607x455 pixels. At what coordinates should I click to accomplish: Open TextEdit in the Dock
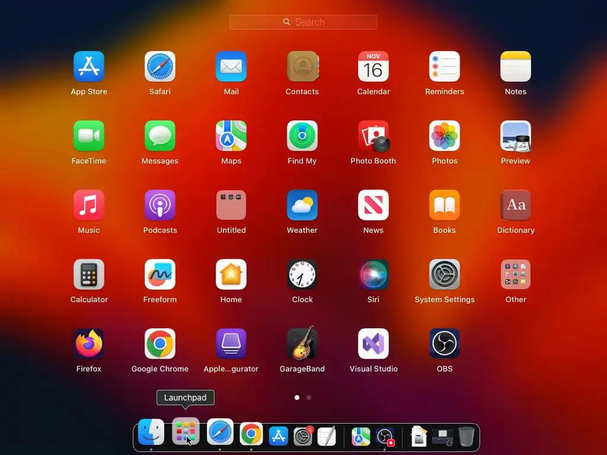(327, 436)
